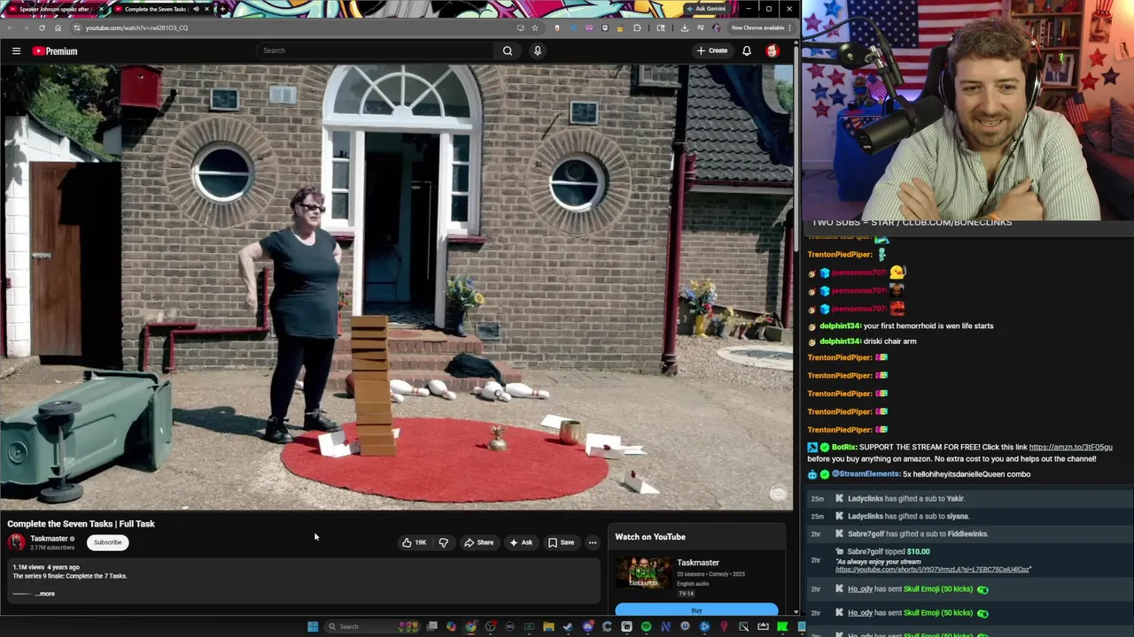The image size is (1134, 637).
Task: Click the Taskmaster show thumbnail
Action: pyautogui.click(x=643, y=574)
